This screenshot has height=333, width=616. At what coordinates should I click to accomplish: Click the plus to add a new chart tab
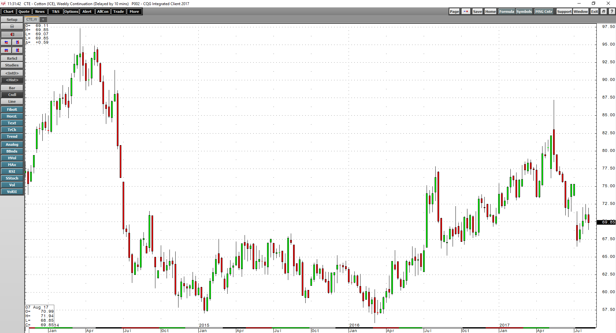[x=43, y=19]
